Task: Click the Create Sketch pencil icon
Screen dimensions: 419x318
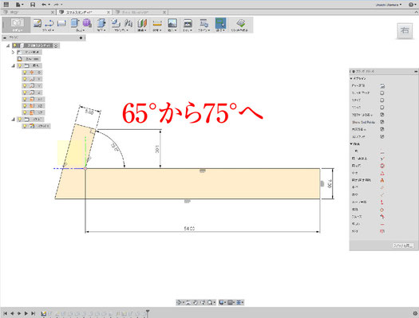Action: (x=38, y=23)
